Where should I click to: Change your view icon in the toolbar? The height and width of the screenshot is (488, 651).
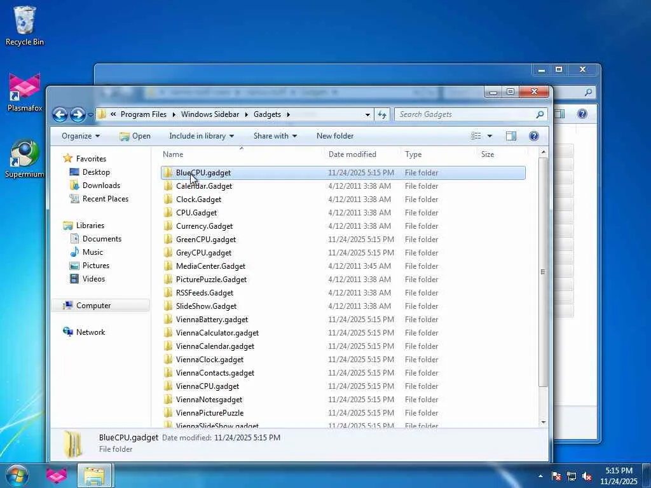476,136
